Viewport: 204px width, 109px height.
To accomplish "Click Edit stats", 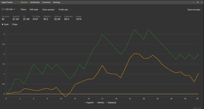I will [34, 10].
